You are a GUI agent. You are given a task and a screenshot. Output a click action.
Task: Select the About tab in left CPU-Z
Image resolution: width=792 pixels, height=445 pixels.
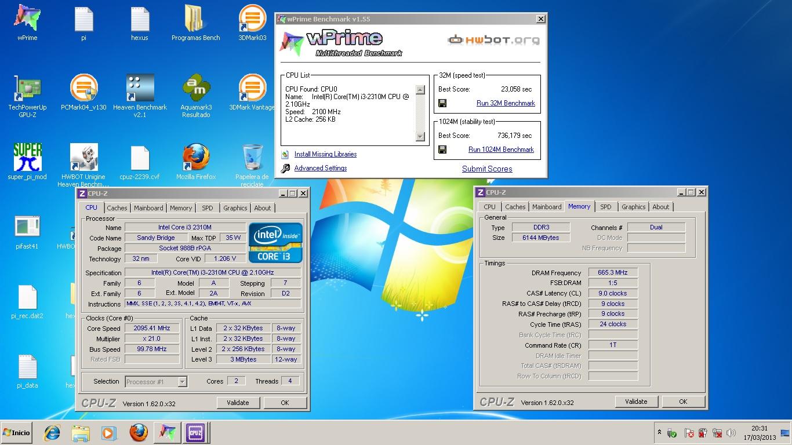pos(263,208)
